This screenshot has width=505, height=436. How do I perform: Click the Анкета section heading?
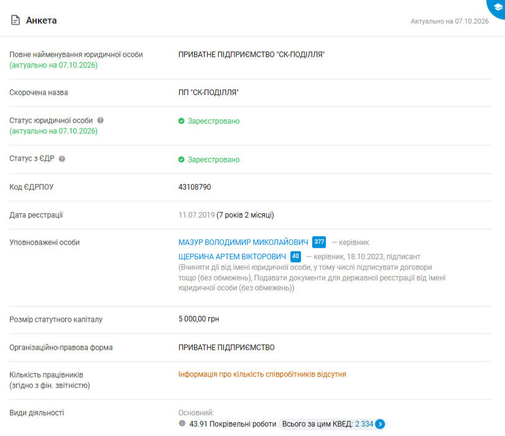click(41, 21)
